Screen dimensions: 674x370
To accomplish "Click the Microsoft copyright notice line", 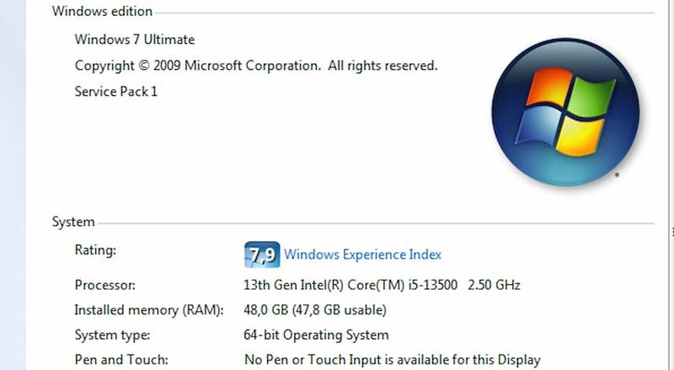I will click(256, 66).
